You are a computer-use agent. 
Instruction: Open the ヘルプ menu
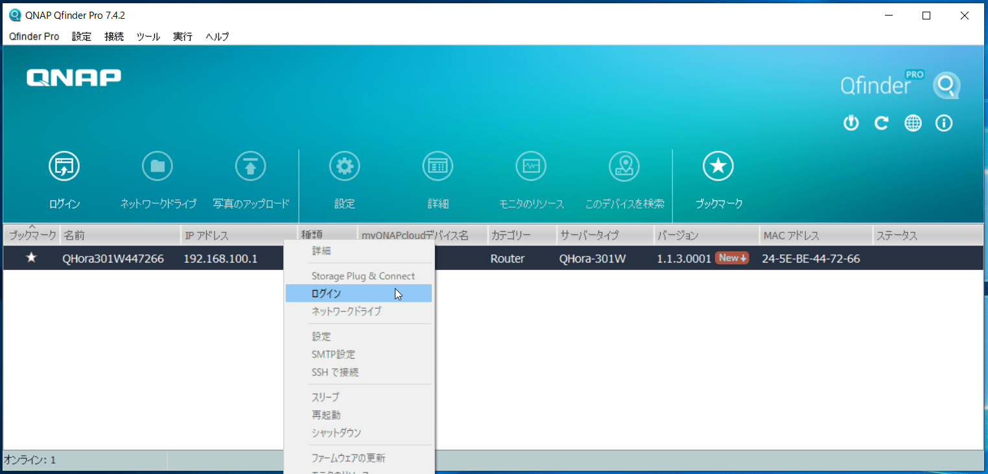(x=217, y=37)
